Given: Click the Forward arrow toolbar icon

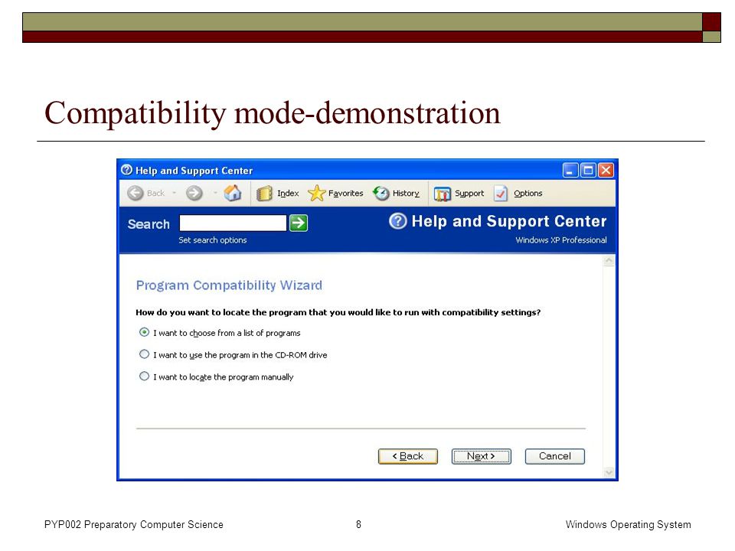Looking at the screenshot, I should tap(194, 193).
